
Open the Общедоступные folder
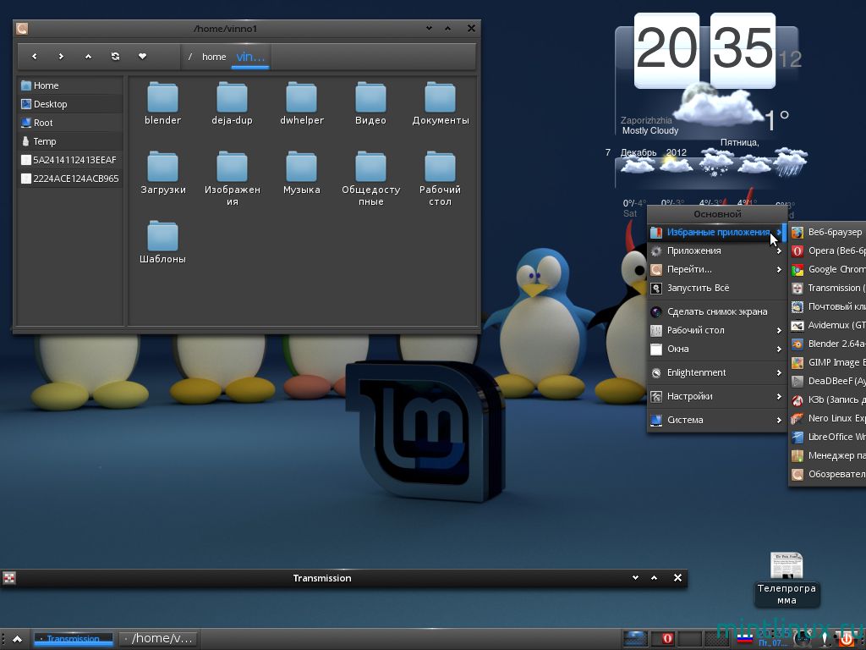coord(370,179)
